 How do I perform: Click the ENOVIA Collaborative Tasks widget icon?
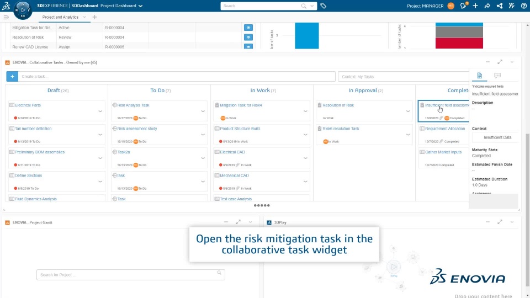tap(7, 62)
